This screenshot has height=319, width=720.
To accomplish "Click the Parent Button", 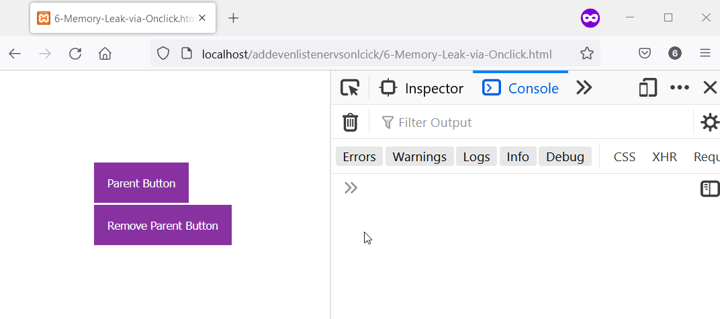I will coord(142,183).
